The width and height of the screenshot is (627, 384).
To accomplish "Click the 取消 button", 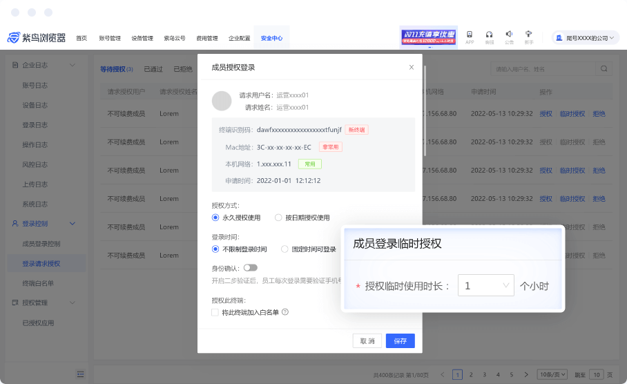I will click(x=367, y=340).
